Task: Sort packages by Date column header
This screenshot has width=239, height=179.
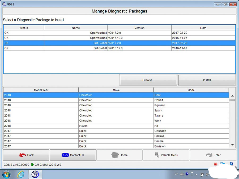Action: pos(203,28)
